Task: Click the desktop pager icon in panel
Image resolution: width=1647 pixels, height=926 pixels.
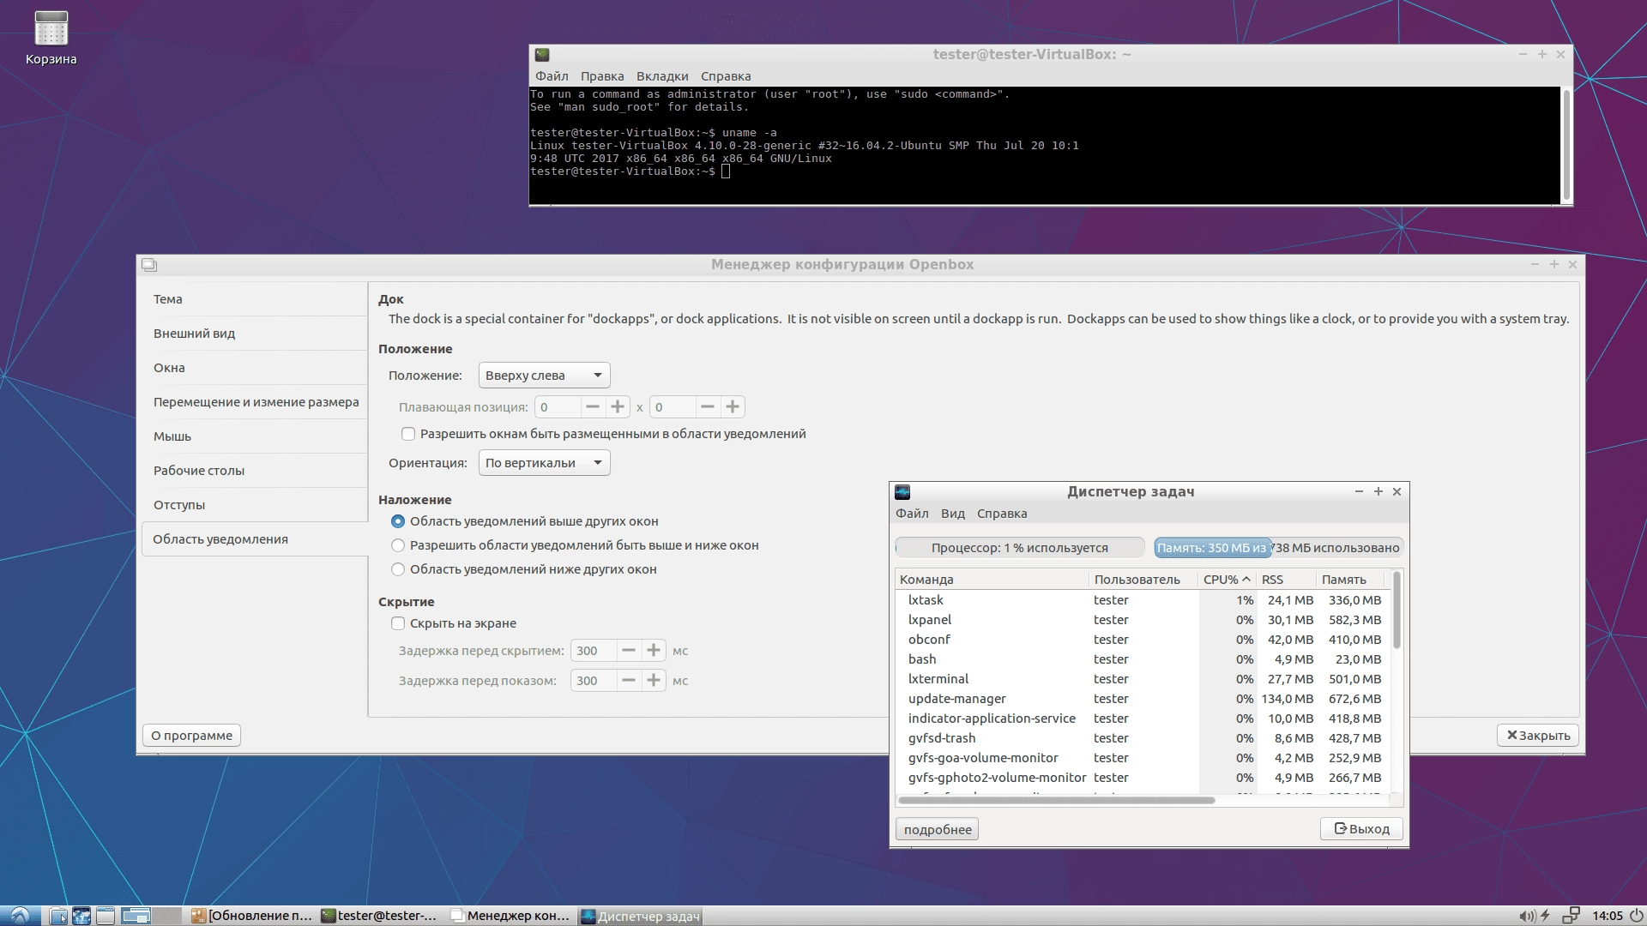Action: click(151, 916)
